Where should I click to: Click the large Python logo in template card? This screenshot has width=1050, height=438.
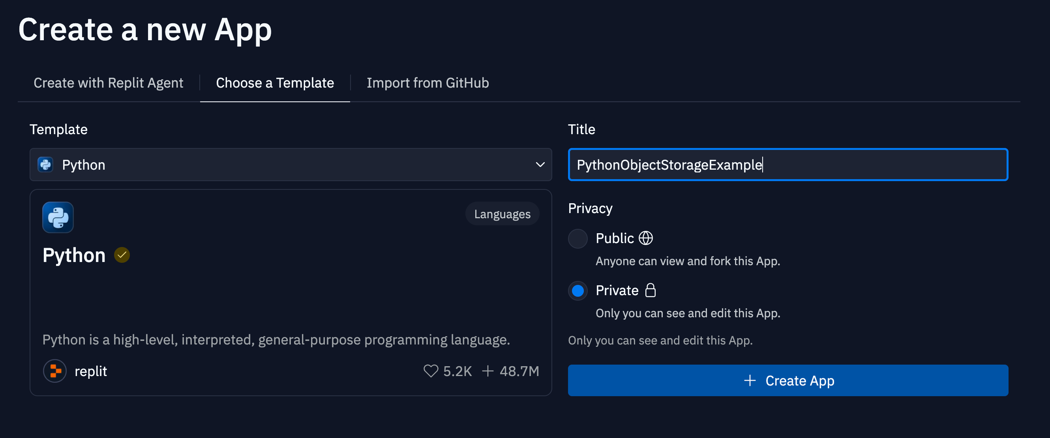coord(58,217)
